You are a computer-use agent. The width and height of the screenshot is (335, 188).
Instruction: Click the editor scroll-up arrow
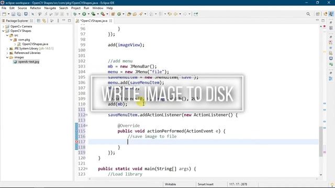click(x=321, y=27)
